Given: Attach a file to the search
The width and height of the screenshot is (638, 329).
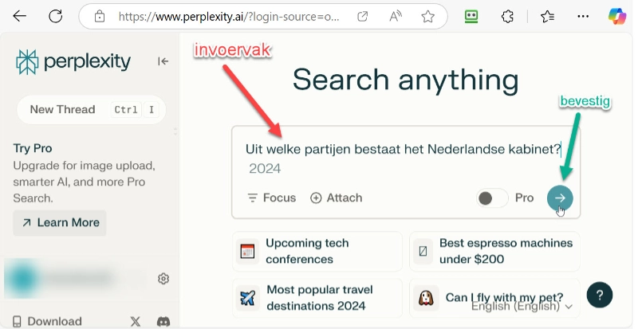Looking at the screenshot, I should tap(336, 198).
